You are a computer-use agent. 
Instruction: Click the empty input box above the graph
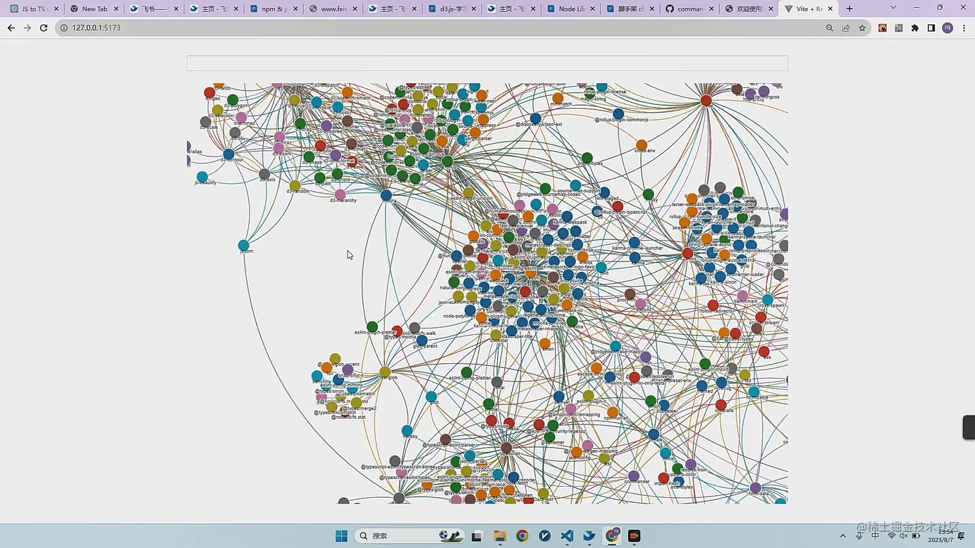coord(487,62)
